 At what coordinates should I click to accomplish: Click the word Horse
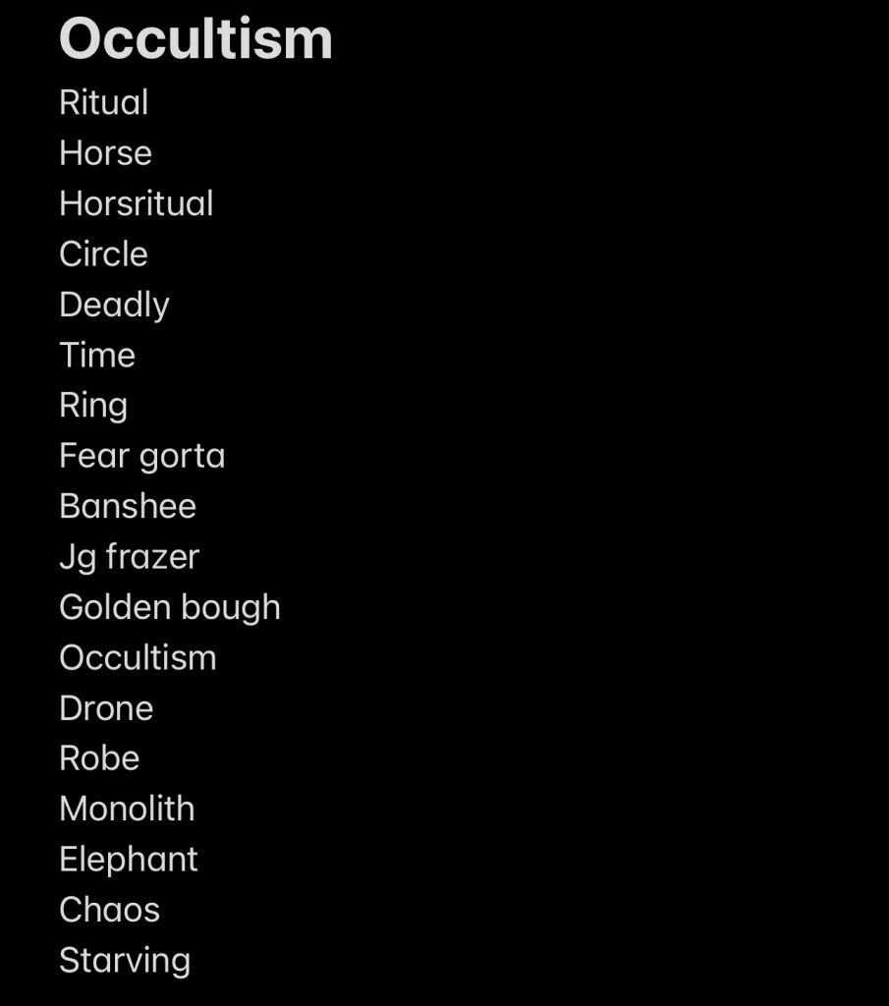(x=106, y=153)
